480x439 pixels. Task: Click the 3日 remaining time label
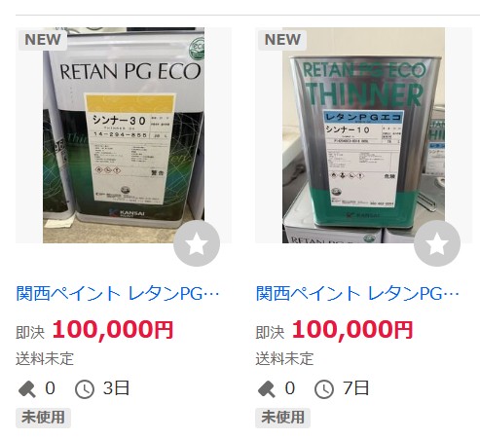pyautogui.click(x=116, y=388)
